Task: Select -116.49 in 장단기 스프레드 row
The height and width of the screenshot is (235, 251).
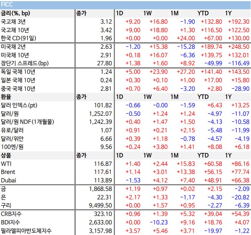Action: (239, 63)
